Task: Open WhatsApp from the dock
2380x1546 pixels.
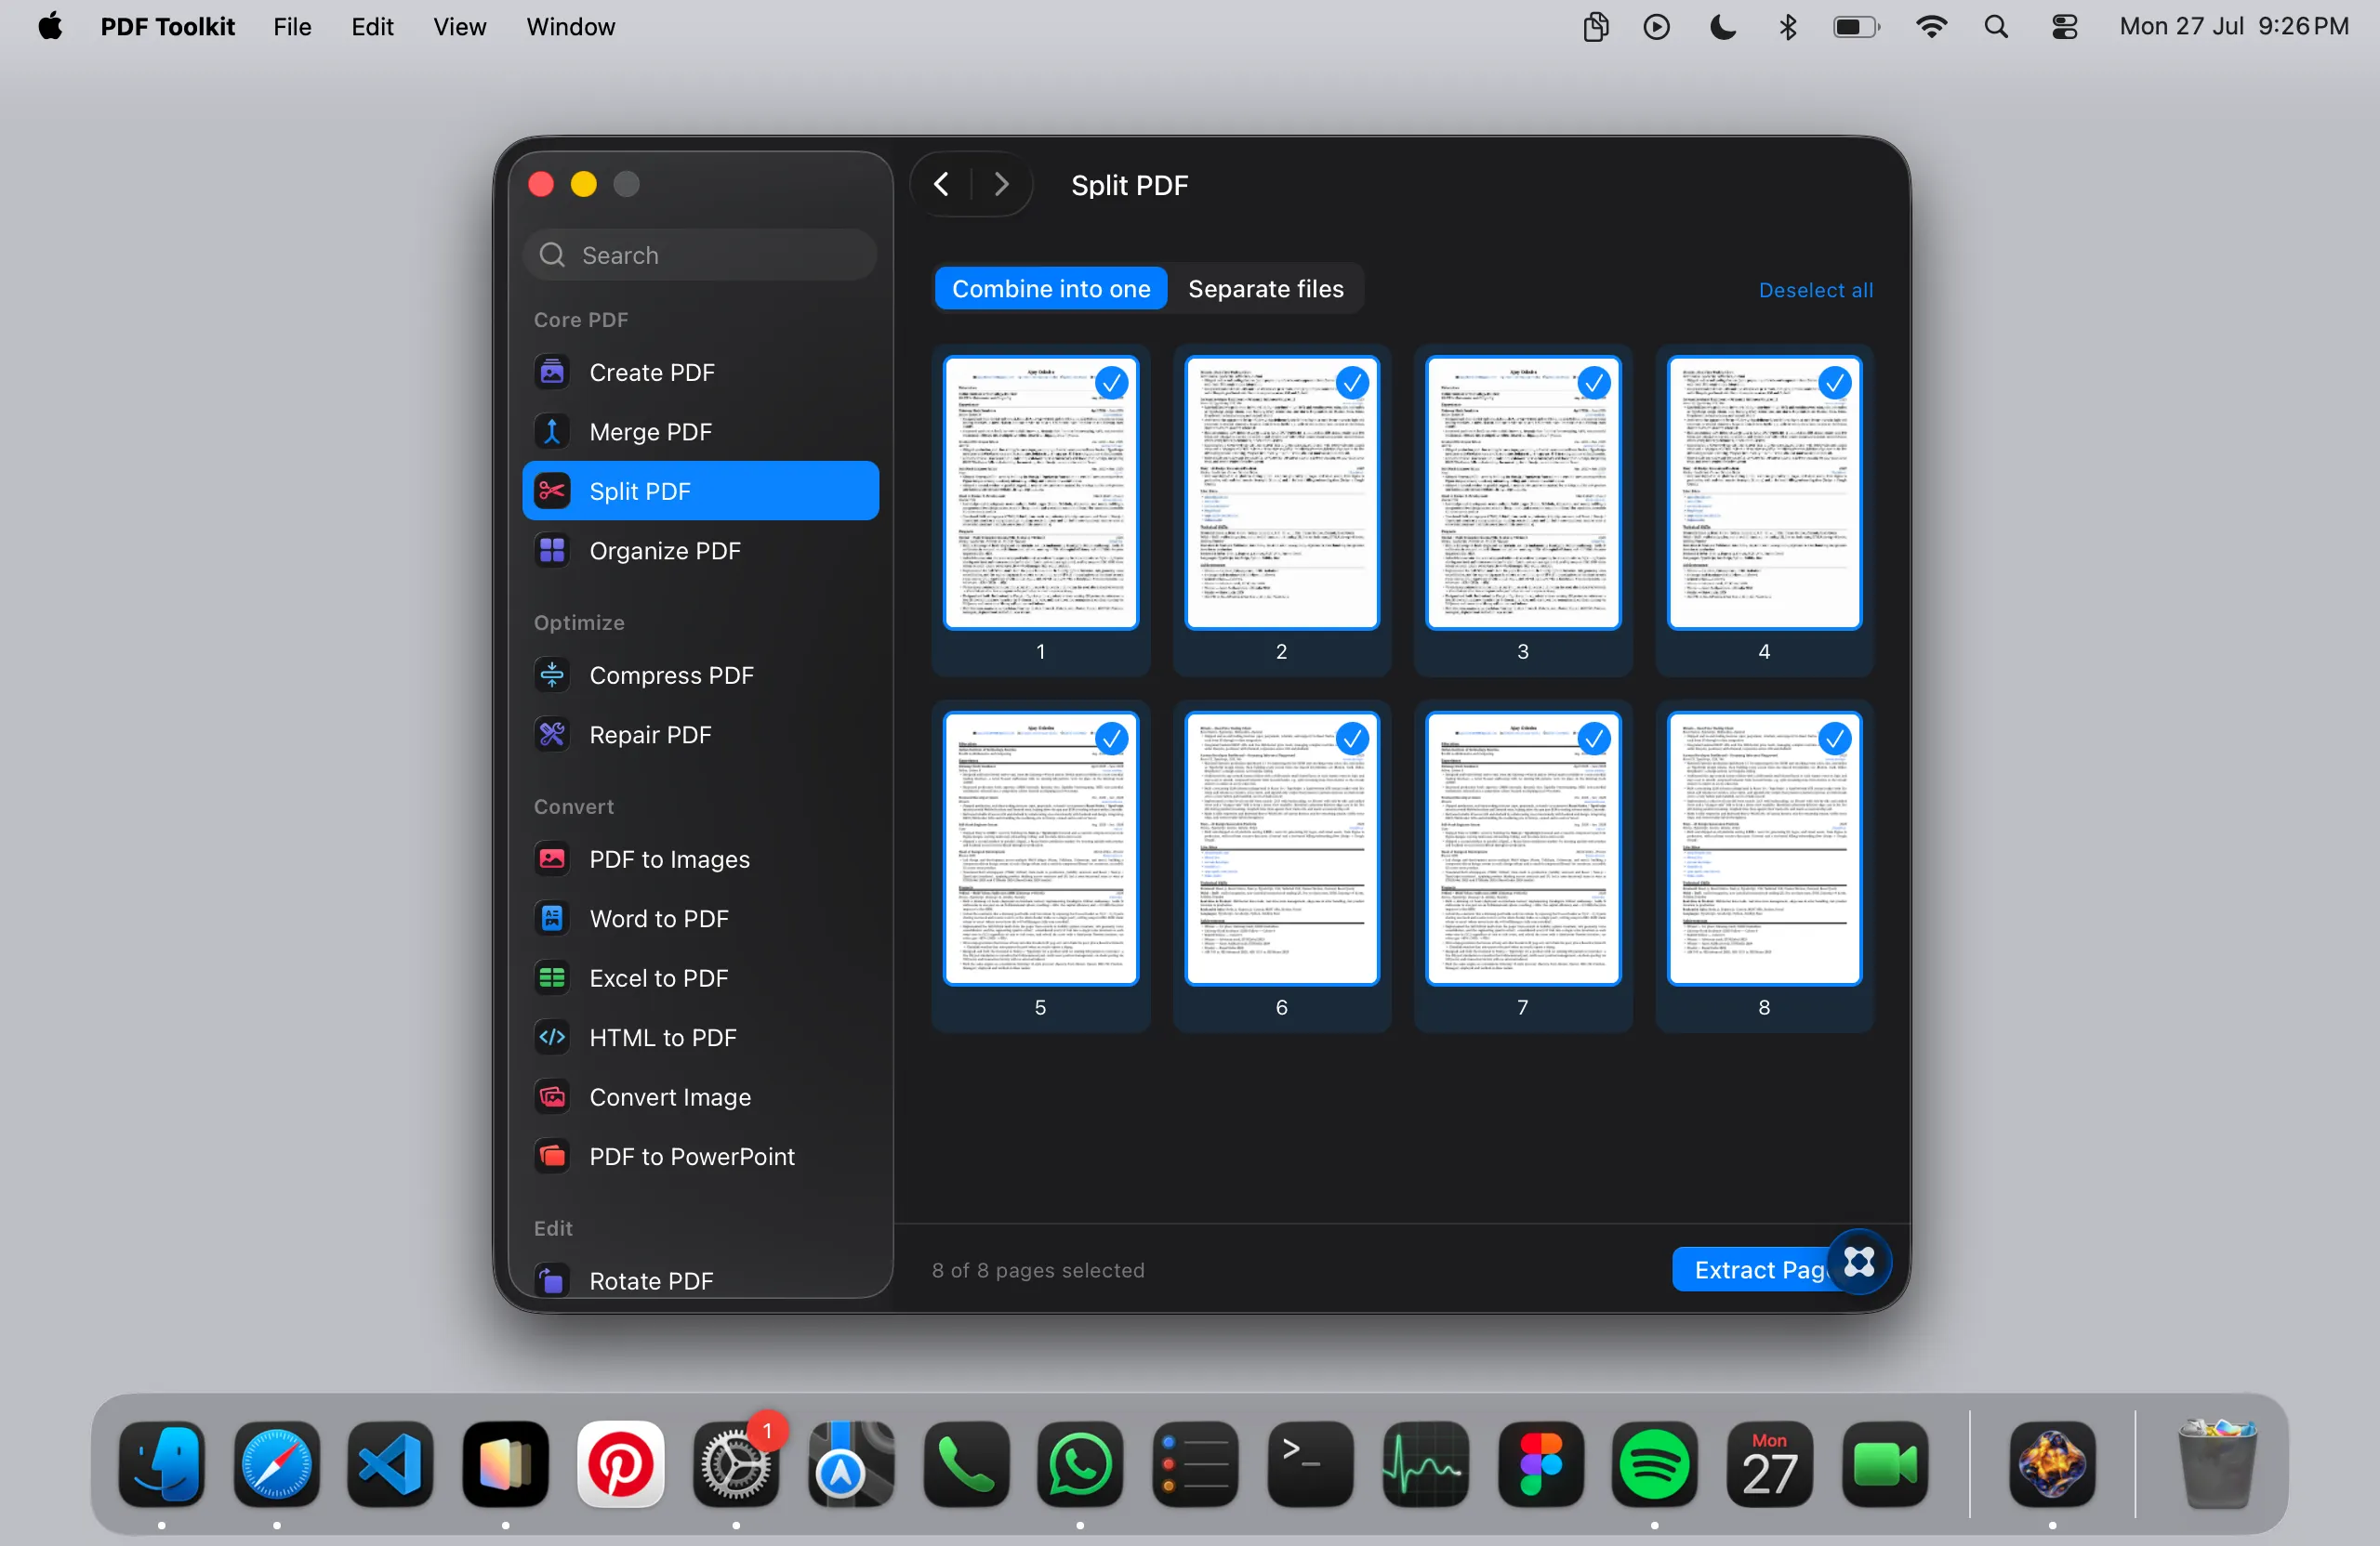Action: click(x=1080, y=1464)
